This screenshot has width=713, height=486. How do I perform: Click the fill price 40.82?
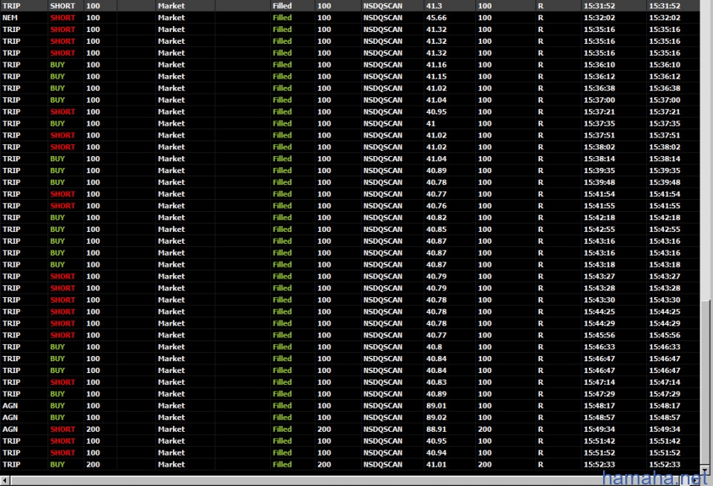coord(436,218)
